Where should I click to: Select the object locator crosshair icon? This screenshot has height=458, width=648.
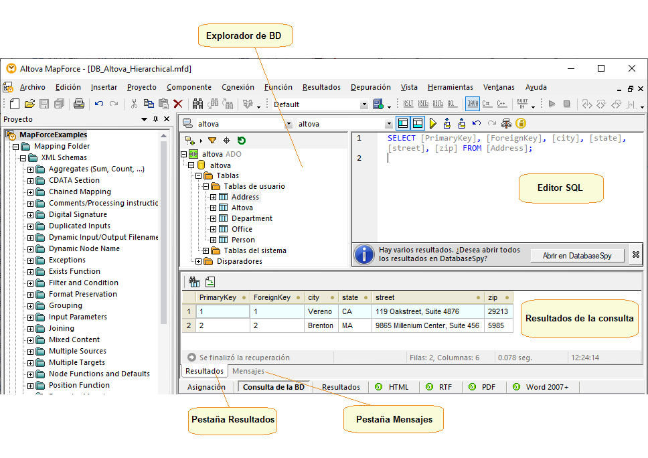pyautogui.click(x=226, y=141)
